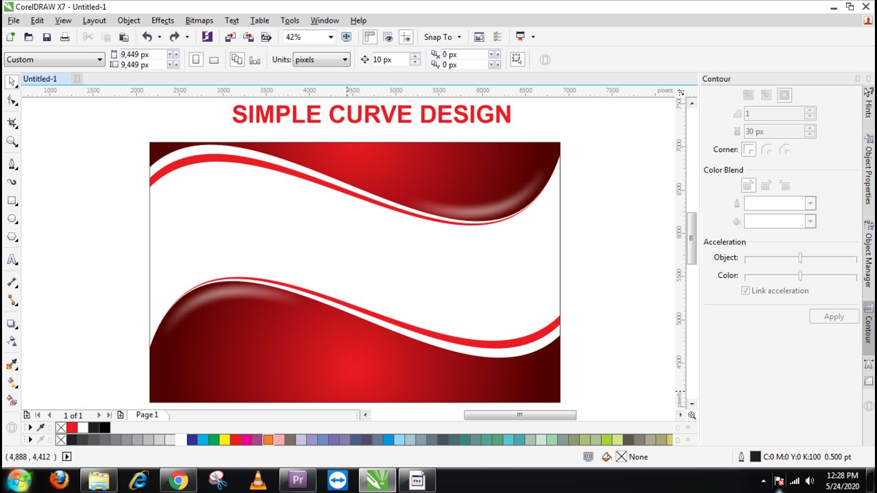Viewport: 877px width, 493px height.
Task: Select the Connector tool
Action: pyautogui.click(x=12, y=301)
